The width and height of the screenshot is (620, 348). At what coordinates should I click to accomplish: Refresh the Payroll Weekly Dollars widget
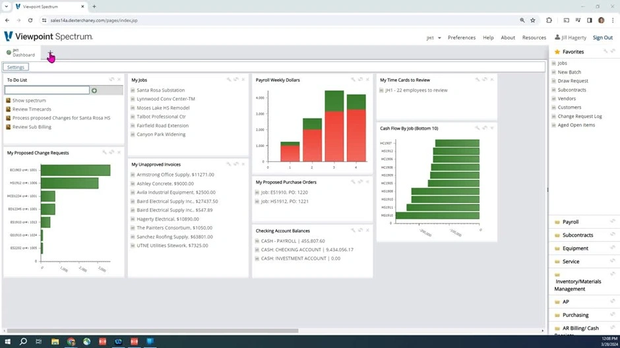click(360, 80)
